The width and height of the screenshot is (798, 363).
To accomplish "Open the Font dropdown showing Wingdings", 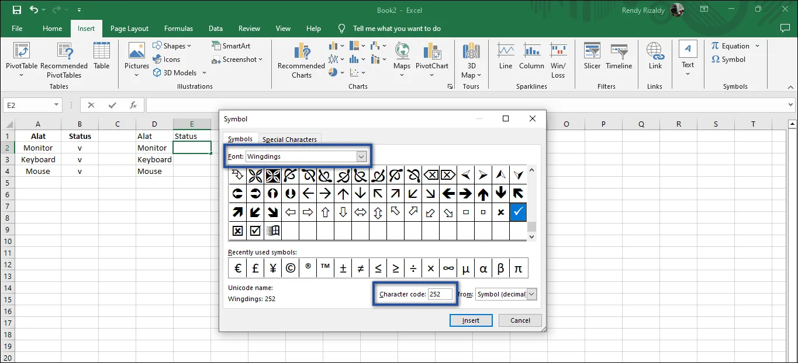I will [x=361, y=156].
